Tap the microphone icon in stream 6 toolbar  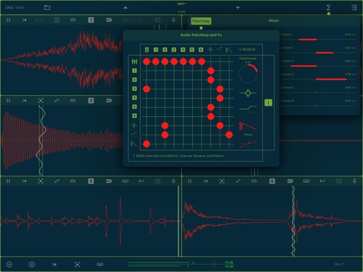pos(354,181)
